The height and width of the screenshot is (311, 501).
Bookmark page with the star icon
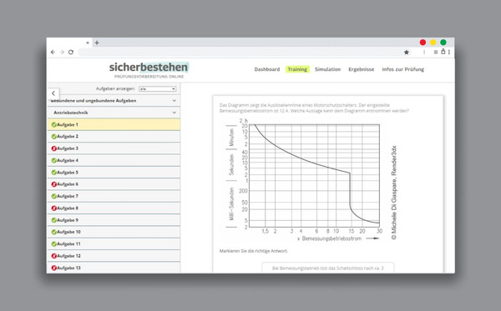coord(406,52)
